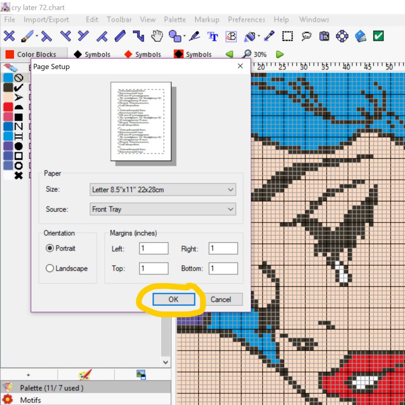Expand the paintbrush tool options arrow
Image resolution: width=405 pixels, height=405 pixels.
point(37,36)
